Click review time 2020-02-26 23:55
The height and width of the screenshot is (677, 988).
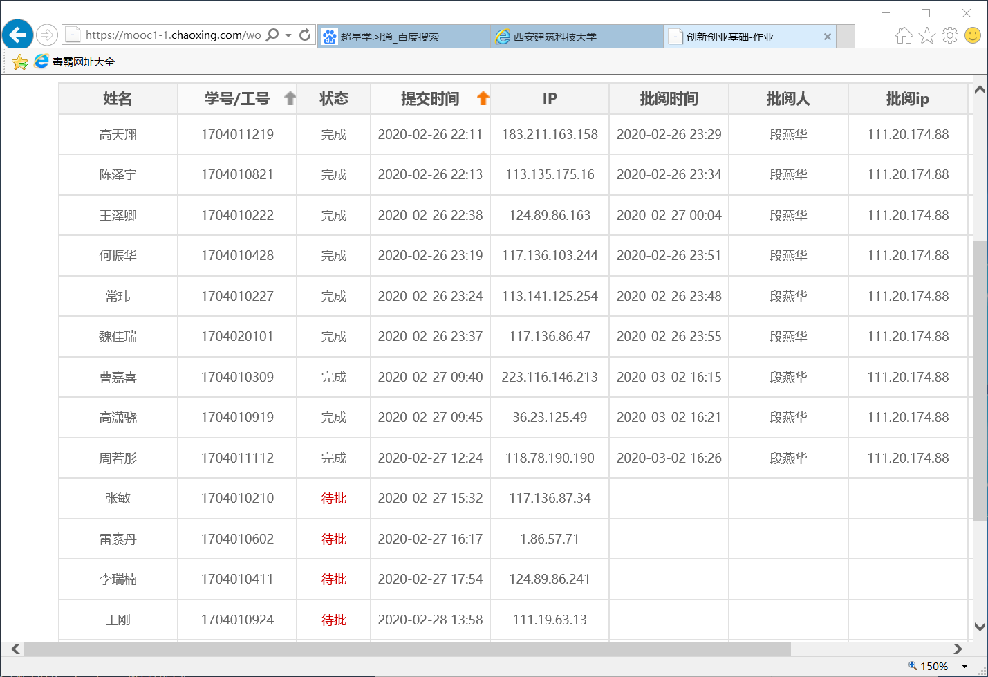[x=669, y=336]
